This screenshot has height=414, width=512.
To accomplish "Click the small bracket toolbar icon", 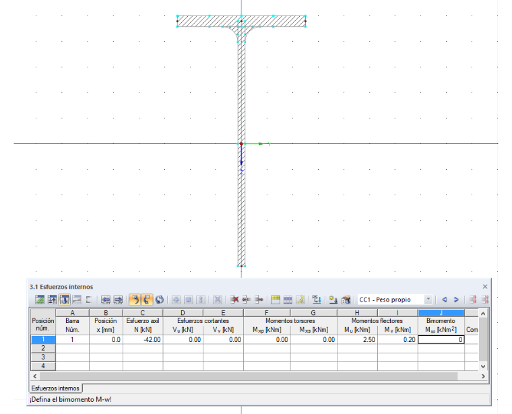I will [89, 300].
